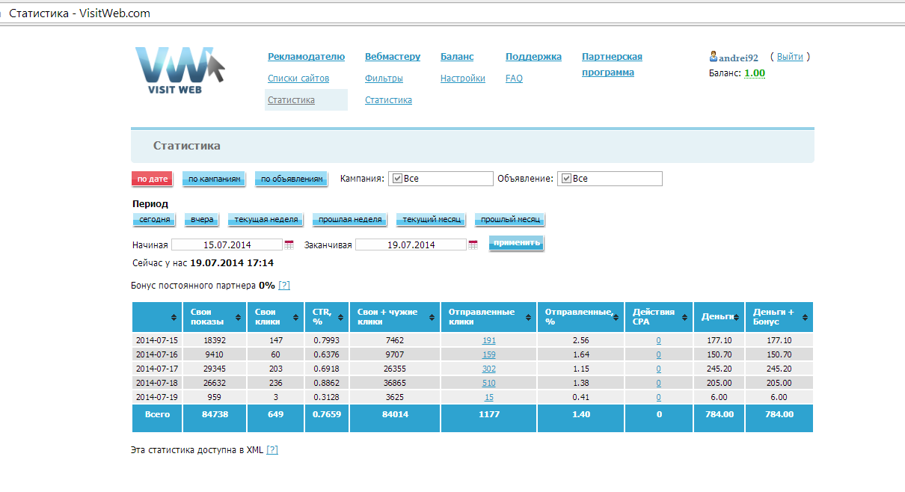
Task: Switch to 'по кампаниям' view
Action: coord(214,179)
